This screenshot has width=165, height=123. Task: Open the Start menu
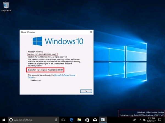[x=4, y=120]
